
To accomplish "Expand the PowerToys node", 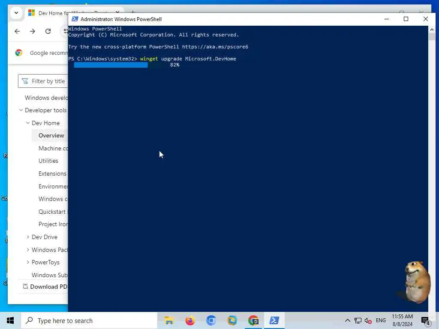I will pyautogui.click(x=28, y=262).
